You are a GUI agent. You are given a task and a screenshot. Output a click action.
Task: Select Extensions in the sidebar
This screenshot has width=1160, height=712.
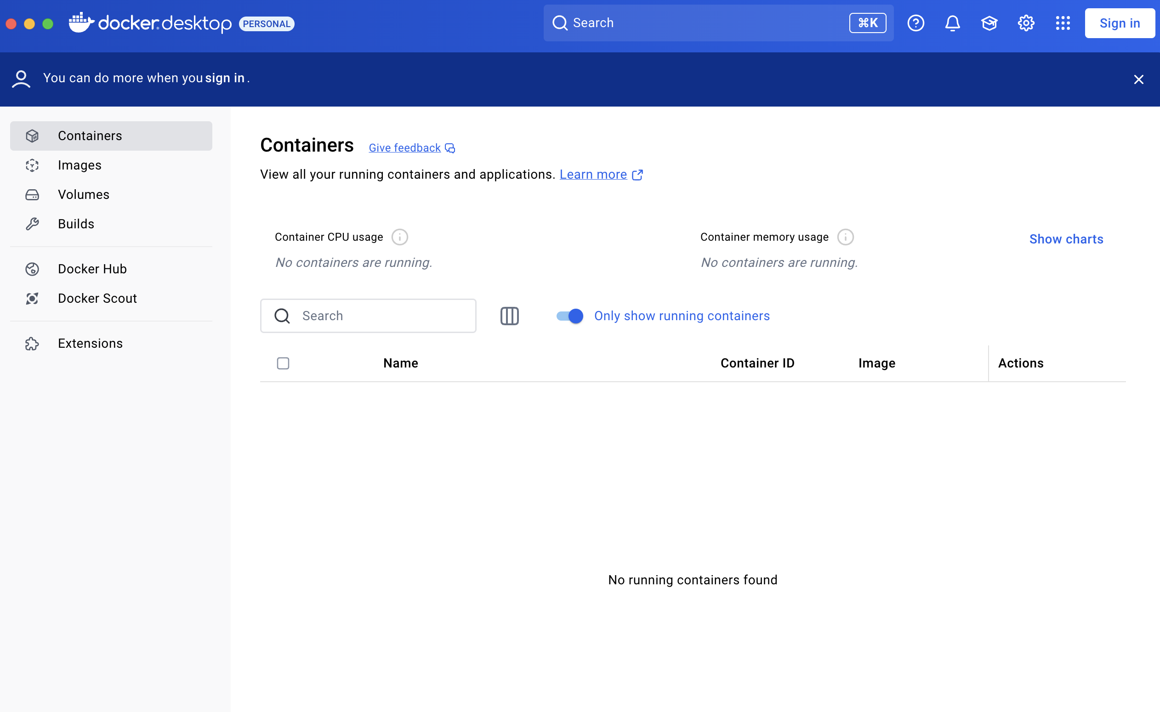pos(90,343)
